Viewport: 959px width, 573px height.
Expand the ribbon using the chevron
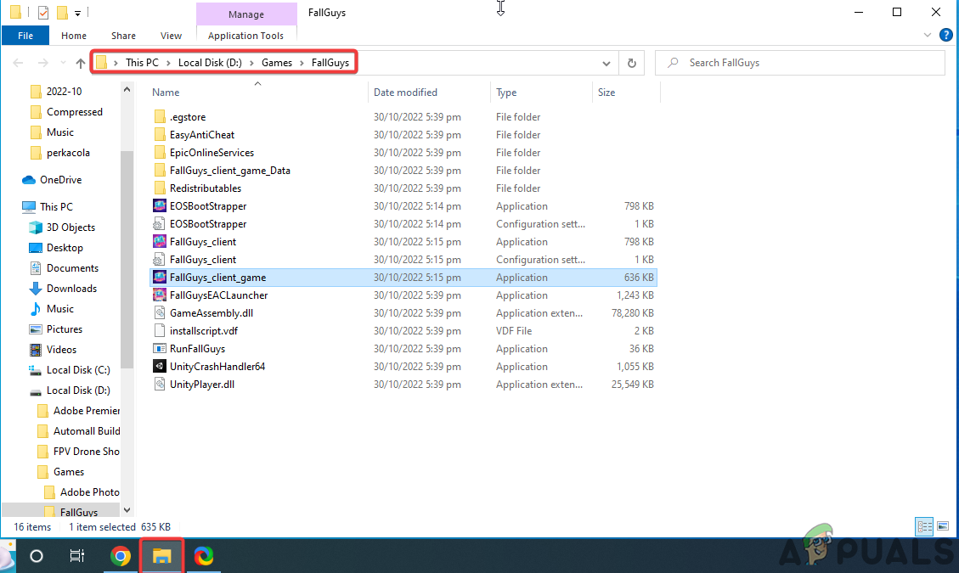[928, 35]
